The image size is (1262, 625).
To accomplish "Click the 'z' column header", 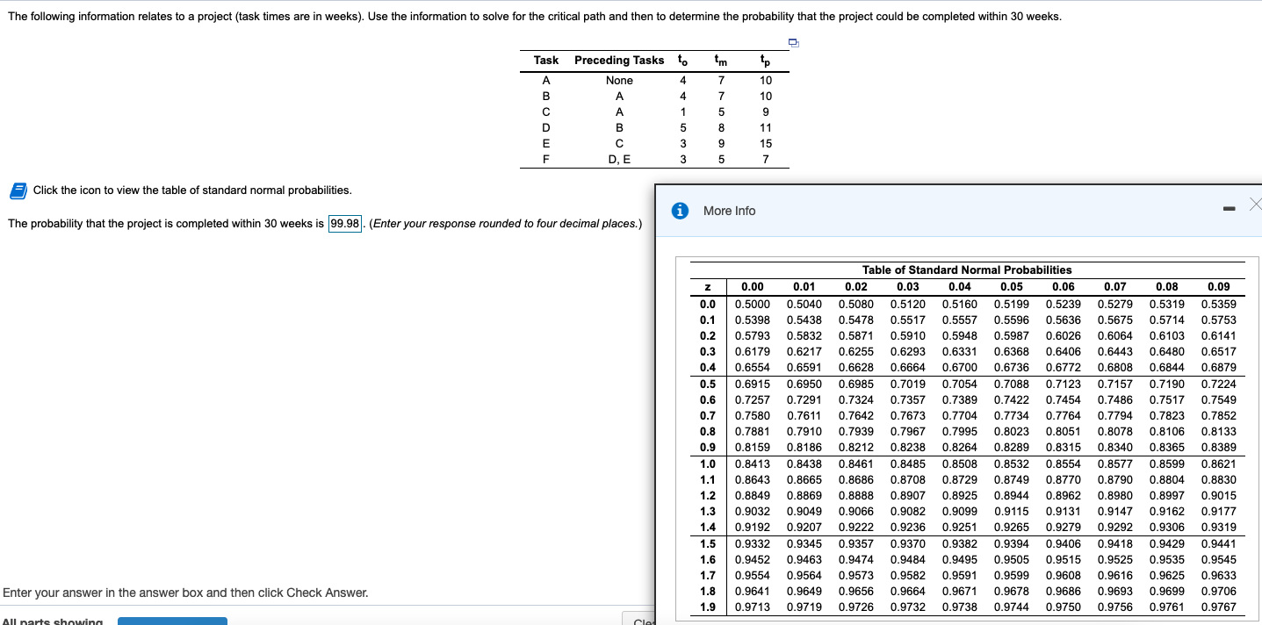I will [x=706, y=286].
